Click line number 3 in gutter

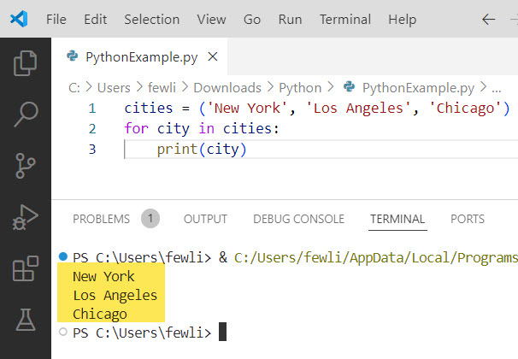coord(92,150)
